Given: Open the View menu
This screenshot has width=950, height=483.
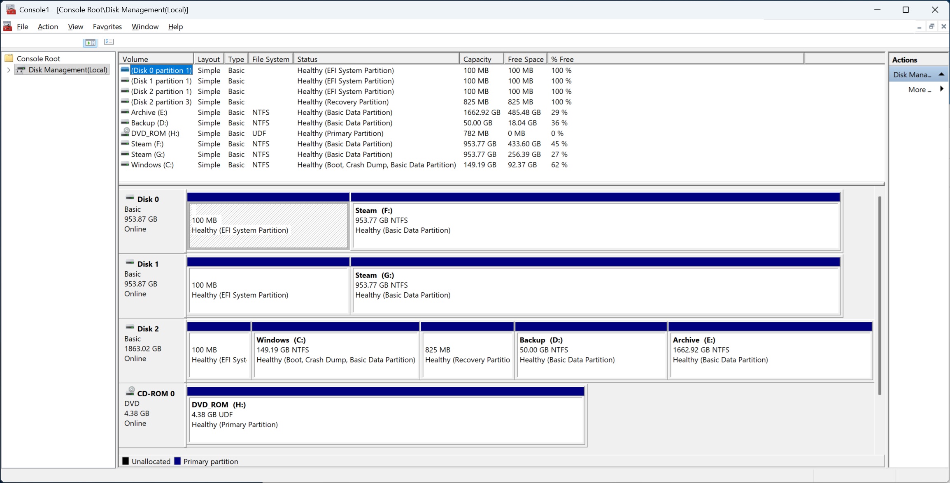Looking at the screenshot, I should tap(76, 27).
